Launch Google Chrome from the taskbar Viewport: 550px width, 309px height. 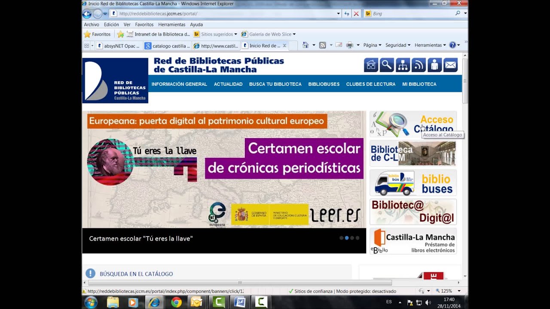(176, 302)
